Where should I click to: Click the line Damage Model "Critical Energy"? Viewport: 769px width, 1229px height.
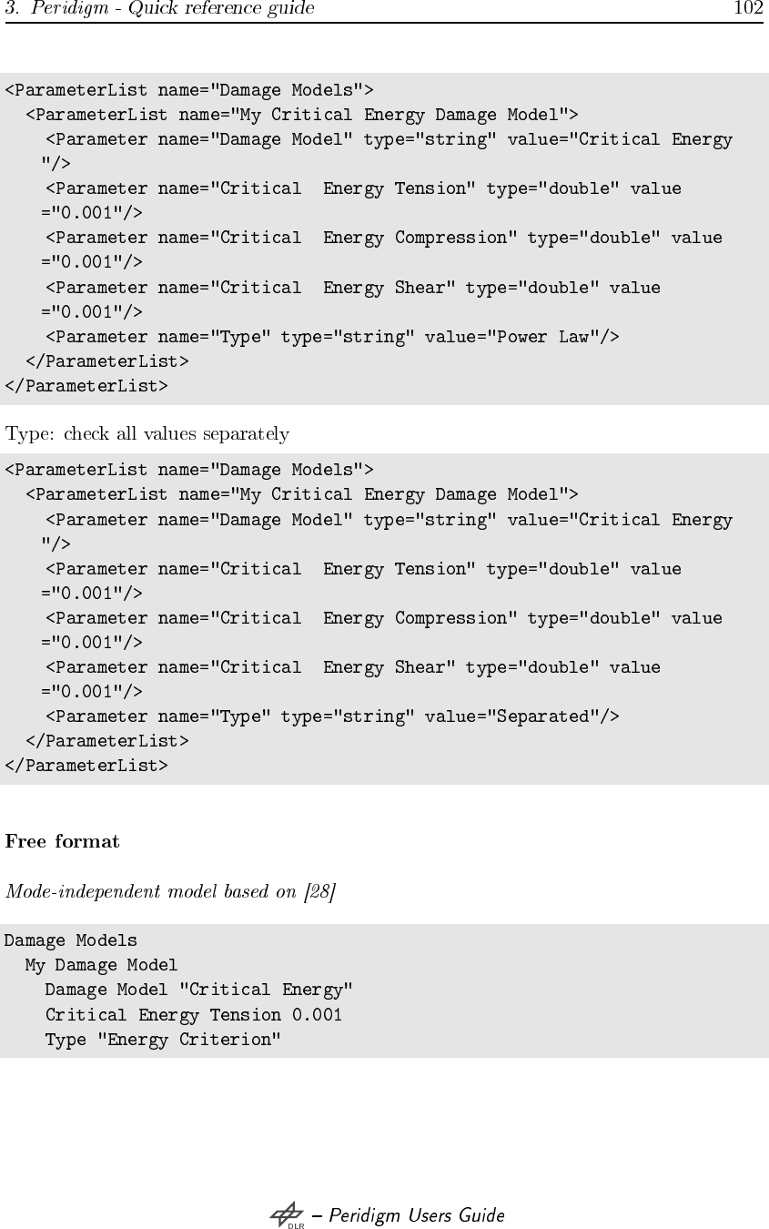(198, 990)
